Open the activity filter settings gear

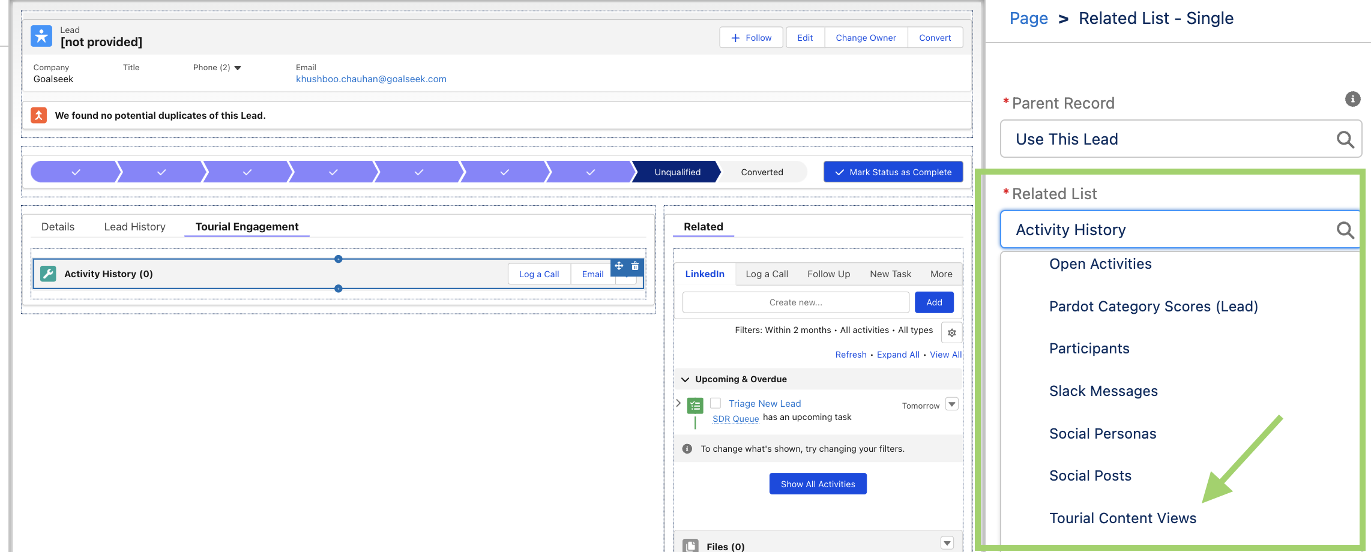(x=951, y=332)
